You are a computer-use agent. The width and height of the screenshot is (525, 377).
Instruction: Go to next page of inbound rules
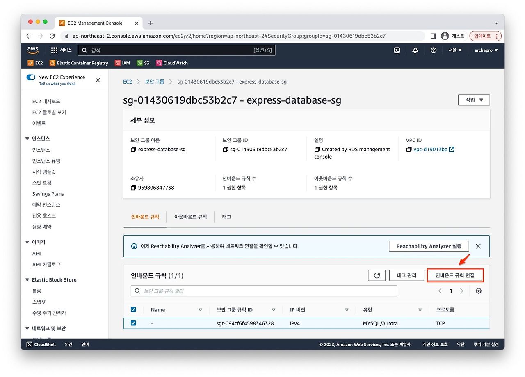click(x=461, y=291)
